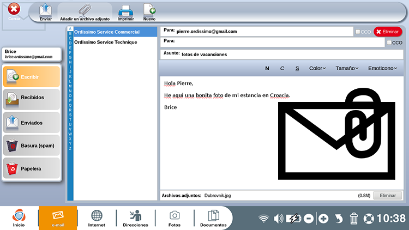409x230 pixels.
Task: Jump to letter M in contacts index
Action: (70, 86)
